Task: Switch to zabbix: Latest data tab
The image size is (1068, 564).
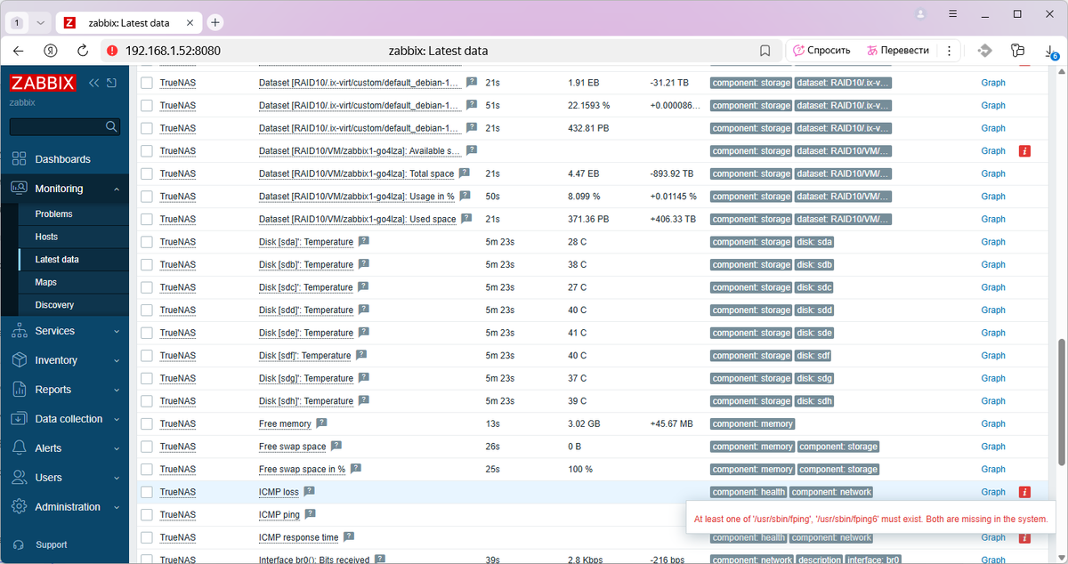Action: [129, 22]
